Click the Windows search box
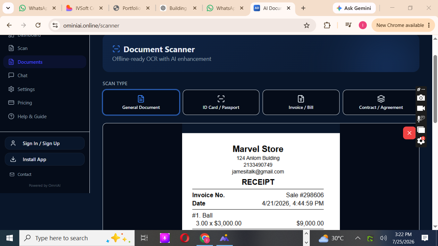Viewport: 438px width, 246px height. pos(77,238)
